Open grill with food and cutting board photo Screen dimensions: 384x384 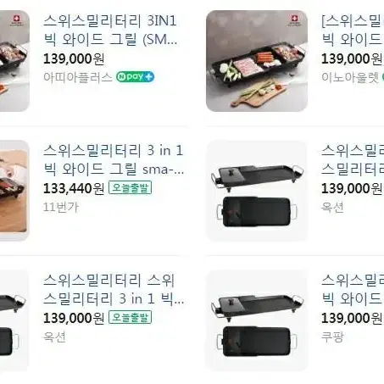pyautogui.click(x=257, y=61)
